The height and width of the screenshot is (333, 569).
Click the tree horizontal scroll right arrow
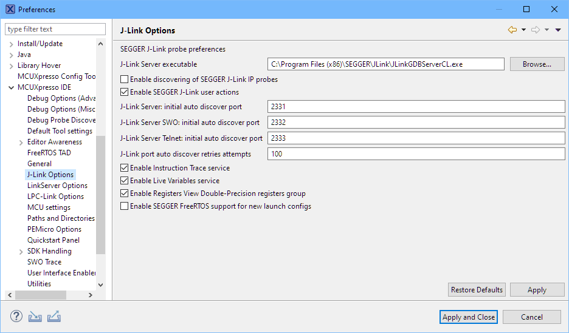pos(91,295)
